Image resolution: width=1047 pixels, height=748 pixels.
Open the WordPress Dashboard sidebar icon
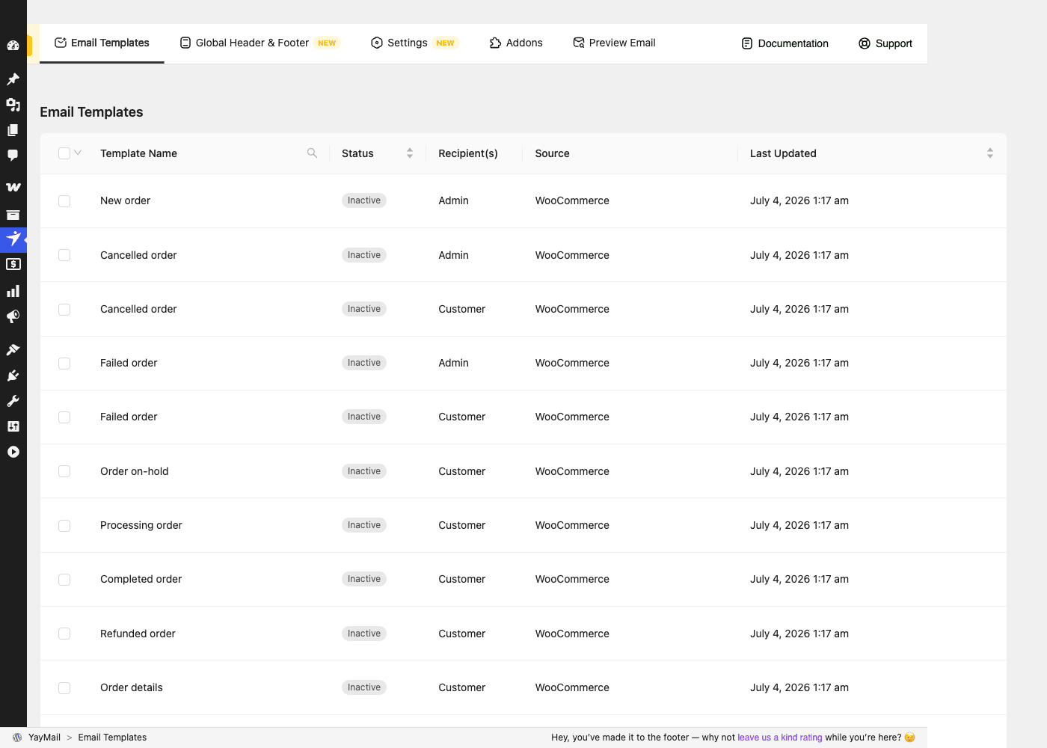point(13,46)
